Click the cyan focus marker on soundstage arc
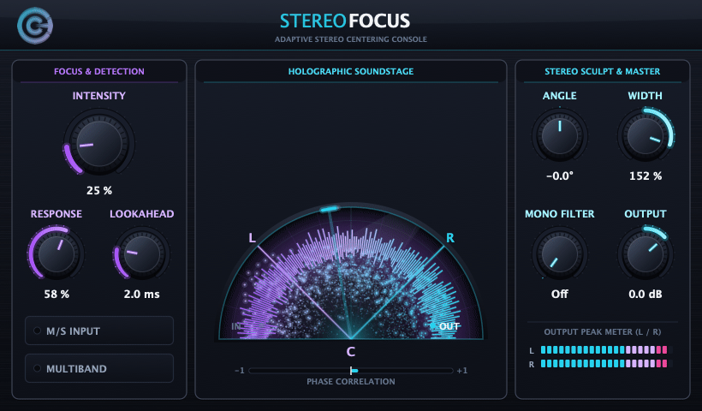Screen dimensions: 702x411 coord(330,209)
